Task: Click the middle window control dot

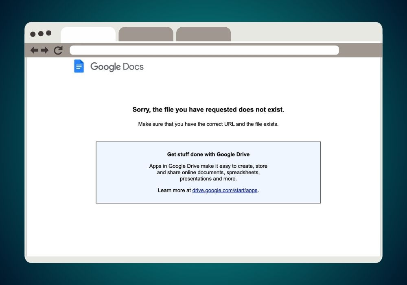Action: click(41, 34)
